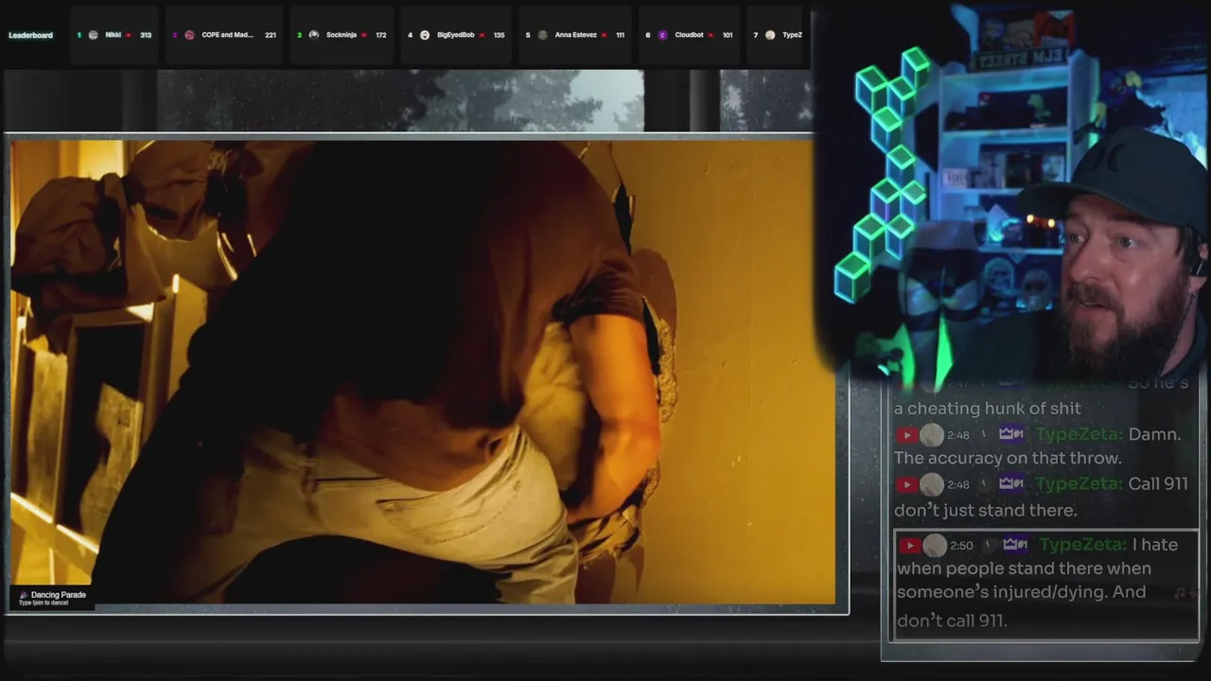The image size is (1211, 681).
Task: Click crown #1 badge on 'Call 911' message
Action: pyautogui.click(x=1011, y=483)
